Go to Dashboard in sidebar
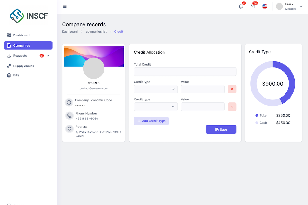 pyautogui.click(x=21, y=35)
